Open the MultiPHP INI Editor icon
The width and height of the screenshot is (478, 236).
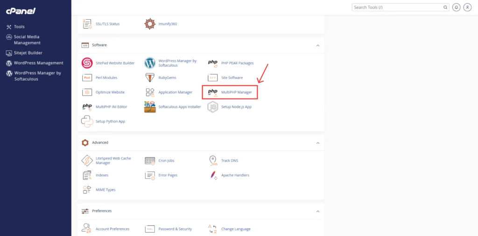87,107
